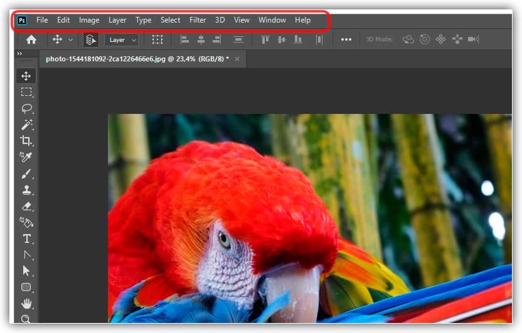Go to the Home screen icon
The image size is (522, 333).
pyautogui.click(x=31, y=40)
